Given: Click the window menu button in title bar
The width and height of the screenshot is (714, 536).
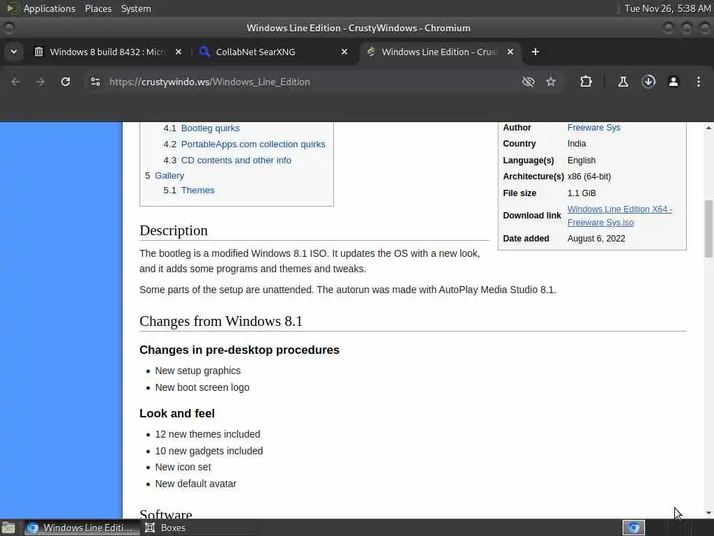Looking at the screenshot, I should 9,28.
